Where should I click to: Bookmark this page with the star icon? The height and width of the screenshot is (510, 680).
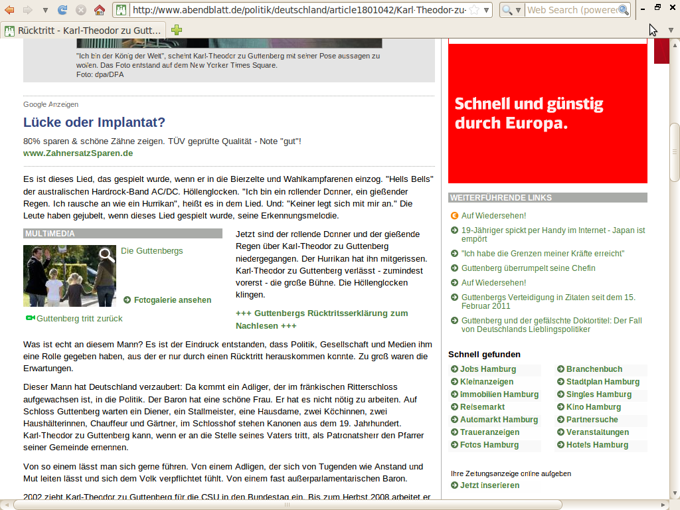pos(474,10)
